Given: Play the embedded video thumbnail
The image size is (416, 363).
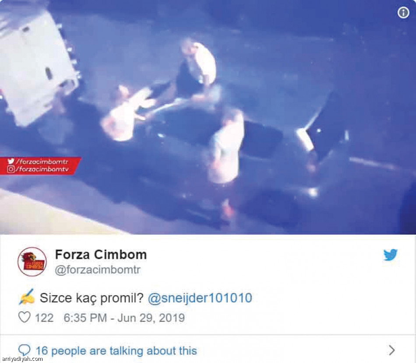Looking at the screenshot, I should tap(208, 117).
